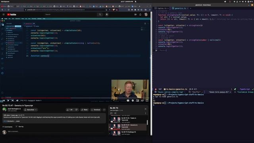Switch to the generics.ts tab in Emacs
254x143 pixels.
(180, 8)
